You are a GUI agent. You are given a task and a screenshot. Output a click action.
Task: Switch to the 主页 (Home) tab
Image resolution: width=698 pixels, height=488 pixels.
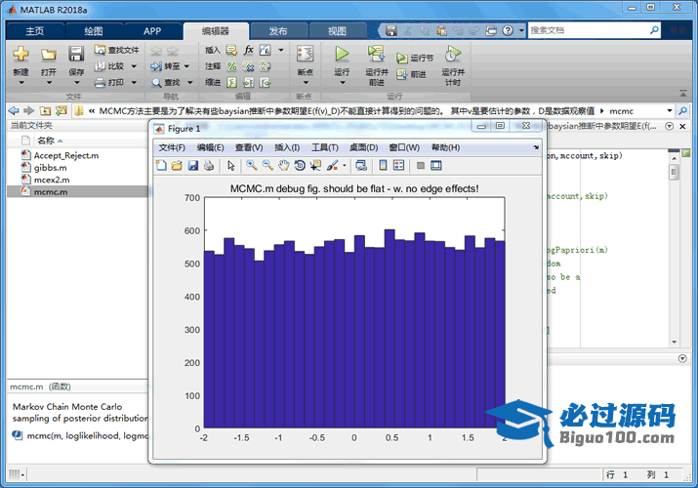coord(35,31)
